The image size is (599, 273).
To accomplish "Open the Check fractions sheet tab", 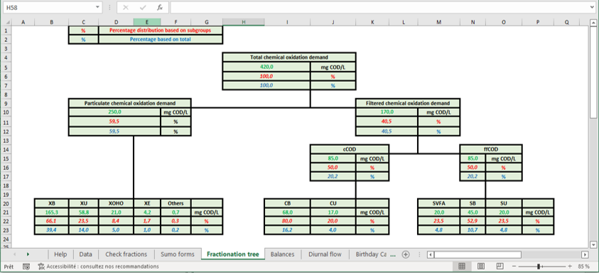I will point(126,255).
